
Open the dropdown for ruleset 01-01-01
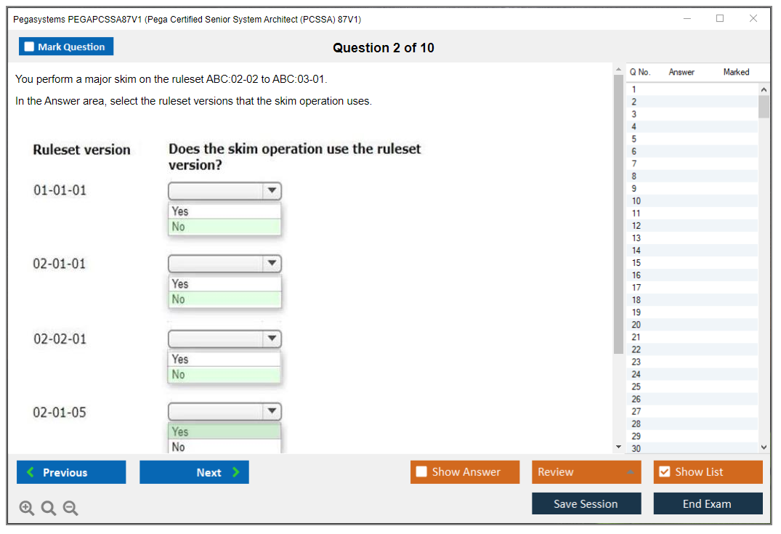[272, 191]
